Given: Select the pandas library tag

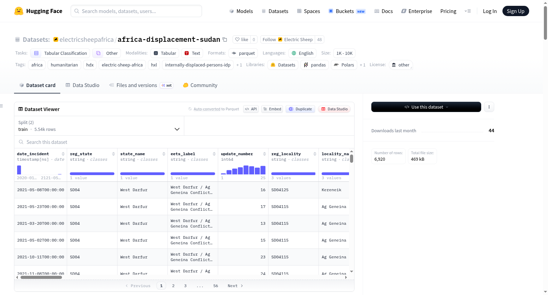Looking at the screenshot, I should coord(315,65).
